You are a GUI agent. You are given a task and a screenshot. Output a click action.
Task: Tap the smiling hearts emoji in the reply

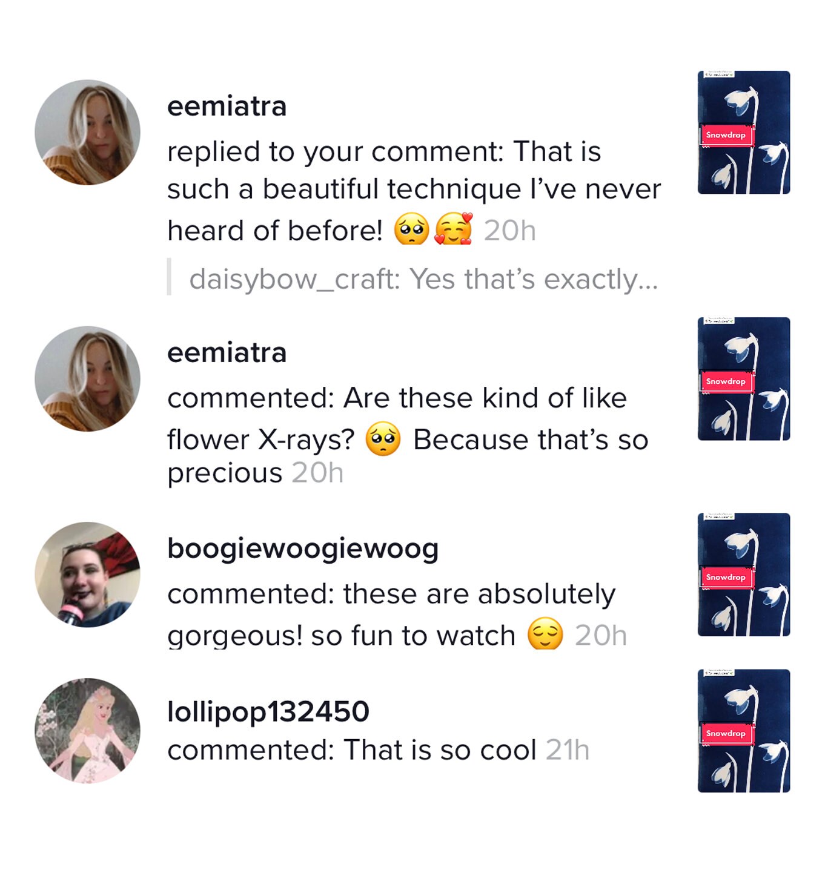pyautogui.click(x=454, y=229)
